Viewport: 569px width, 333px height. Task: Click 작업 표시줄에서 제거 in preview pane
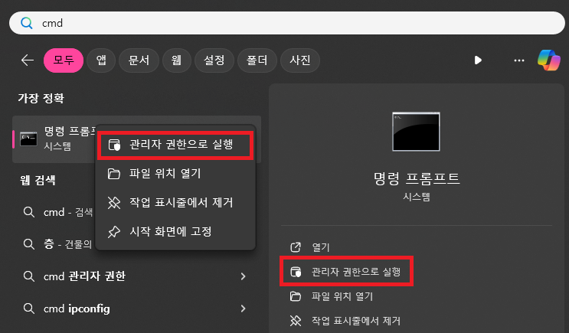coord(356,321)
